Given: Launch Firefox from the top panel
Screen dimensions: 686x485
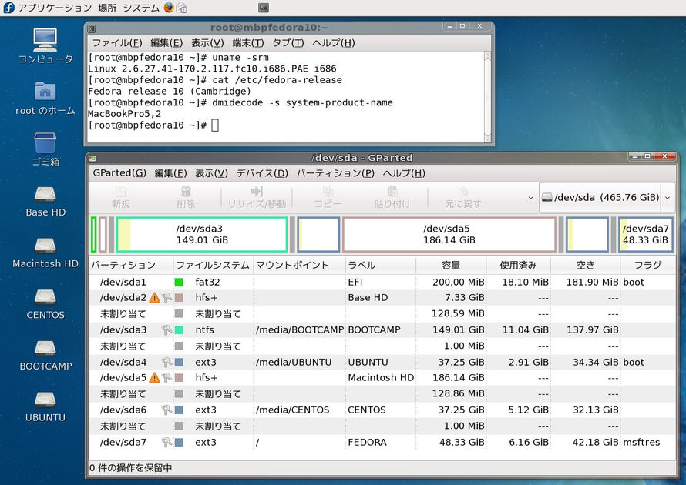Looking at the screenshot, I should point(169,8).
